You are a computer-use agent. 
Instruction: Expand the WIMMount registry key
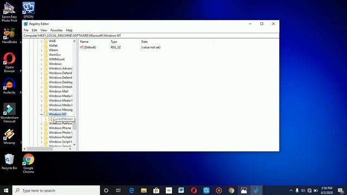(x=41, y=60)
